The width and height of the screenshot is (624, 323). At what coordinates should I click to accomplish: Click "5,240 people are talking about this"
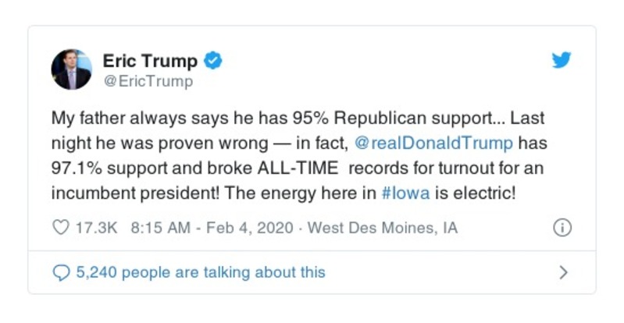point(200,272)
